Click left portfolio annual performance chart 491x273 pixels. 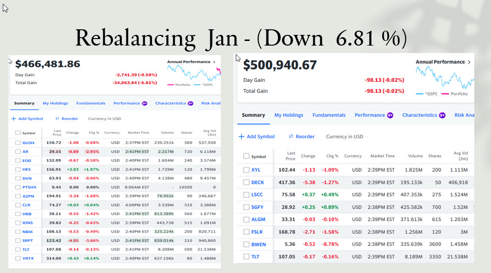194,73
